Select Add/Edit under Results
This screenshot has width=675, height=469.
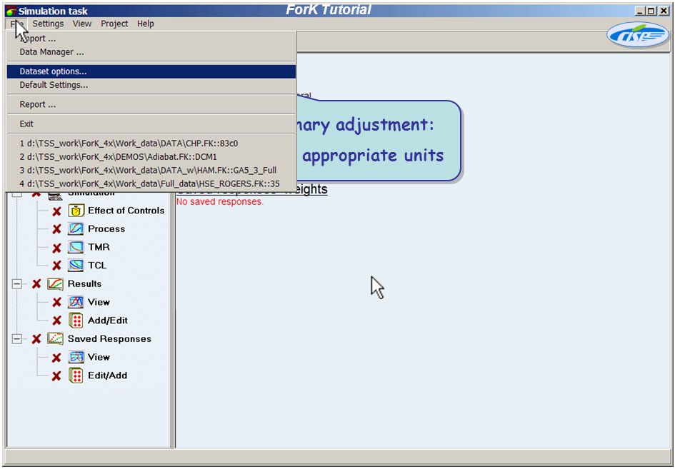click(108, 321)
